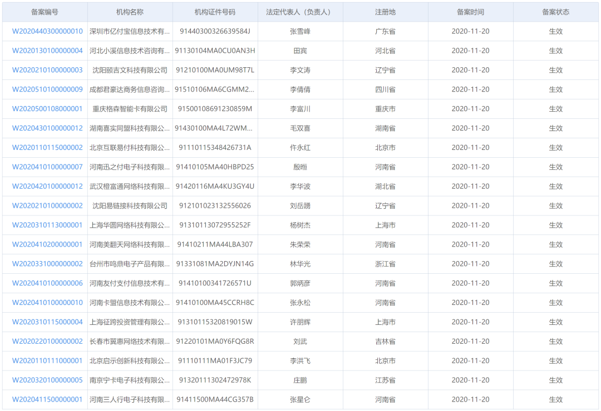Open record link W2020220100000002
Image resolution: width=601 pixels, height=411 pixels.
(47, 342)
